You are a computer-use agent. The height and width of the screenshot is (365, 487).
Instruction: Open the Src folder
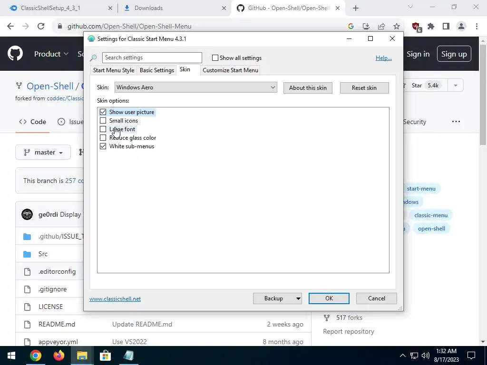[43, 254]
